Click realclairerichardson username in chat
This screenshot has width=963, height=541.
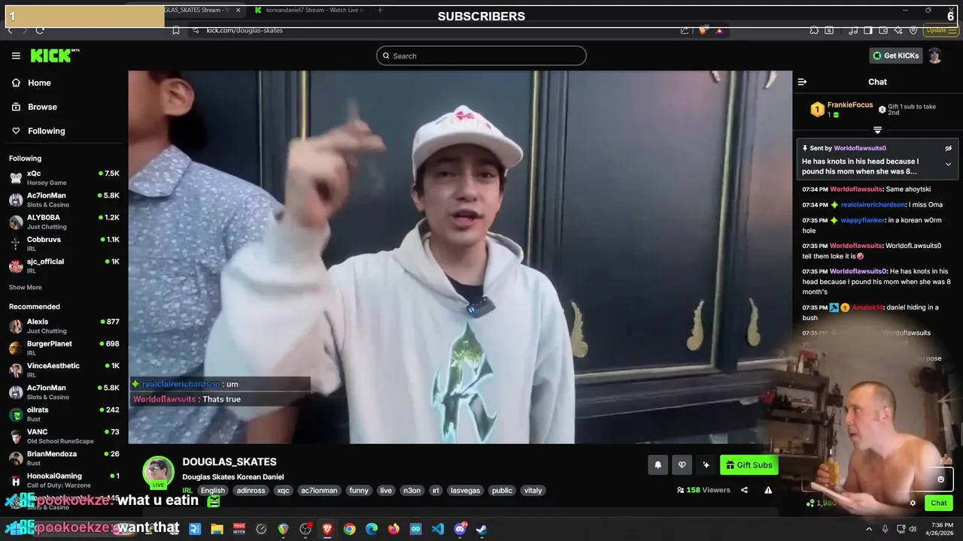[873, 204]
